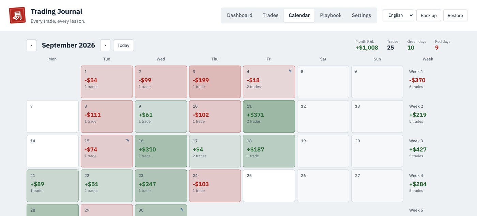Open the Settings tab
477x216 pixels.
coord(361,15)
